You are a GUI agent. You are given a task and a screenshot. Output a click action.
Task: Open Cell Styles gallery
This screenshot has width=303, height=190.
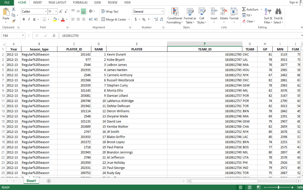[202, 16]
